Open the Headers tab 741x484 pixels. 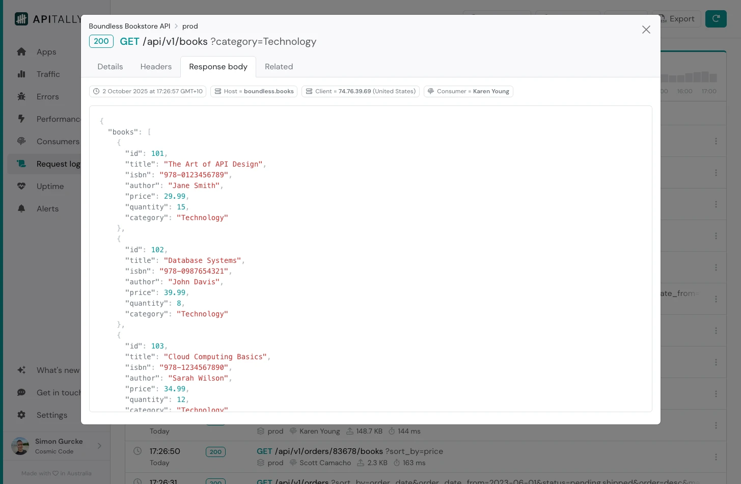[x=156, y=67]
